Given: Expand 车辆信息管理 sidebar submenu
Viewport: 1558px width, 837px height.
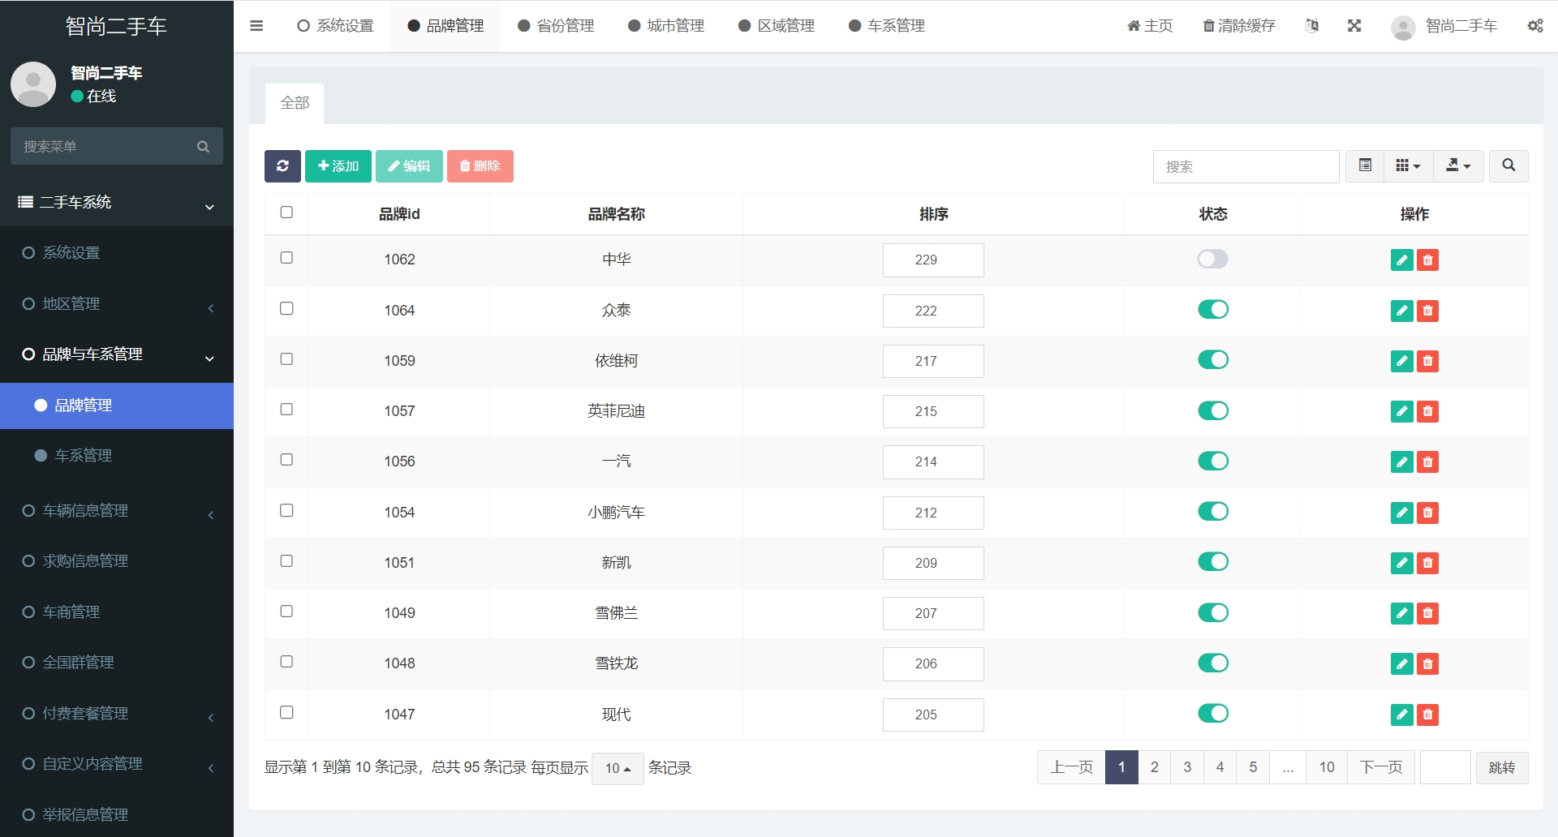Looking at the screenshot, I should [x=117, y=511].
